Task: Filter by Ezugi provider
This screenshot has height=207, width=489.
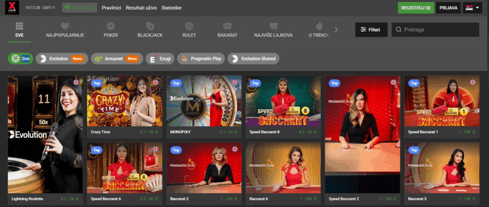Action: [x=160, y=59]
